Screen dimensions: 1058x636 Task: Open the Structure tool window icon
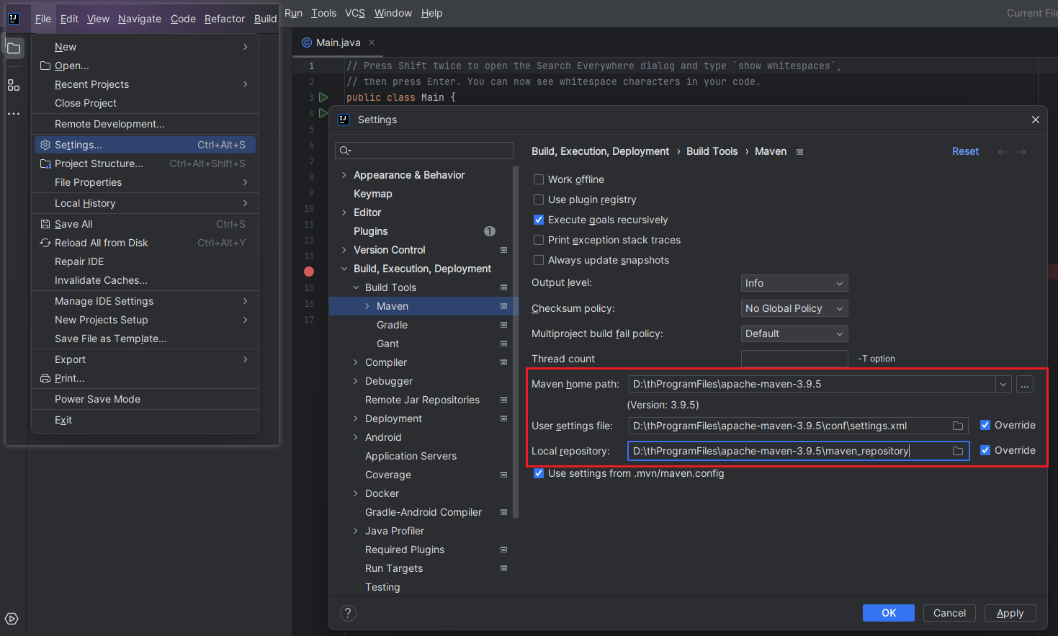tap(14, 85)
